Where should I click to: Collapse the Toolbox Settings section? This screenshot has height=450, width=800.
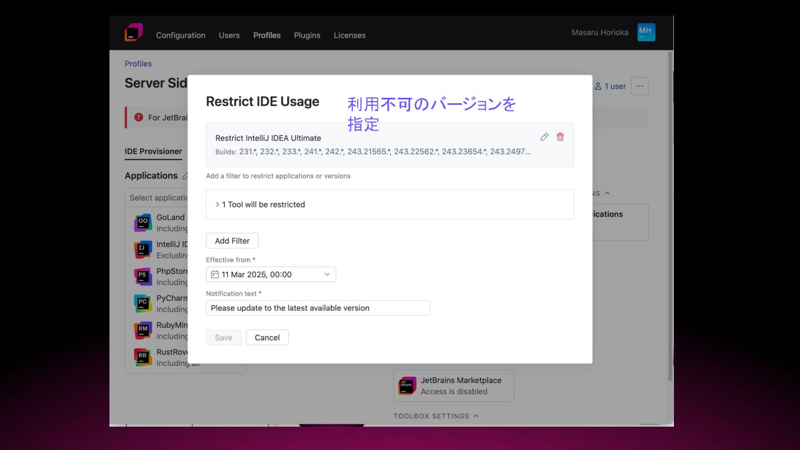pyautogui.click(x=436, y=416)
